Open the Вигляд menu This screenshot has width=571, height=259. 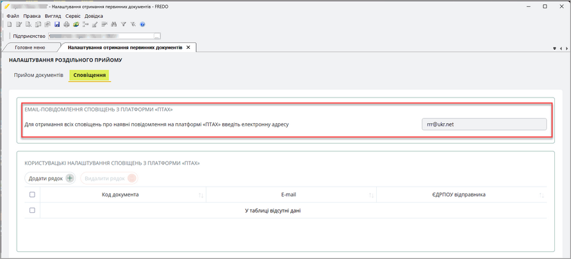[x=53, y=16]
